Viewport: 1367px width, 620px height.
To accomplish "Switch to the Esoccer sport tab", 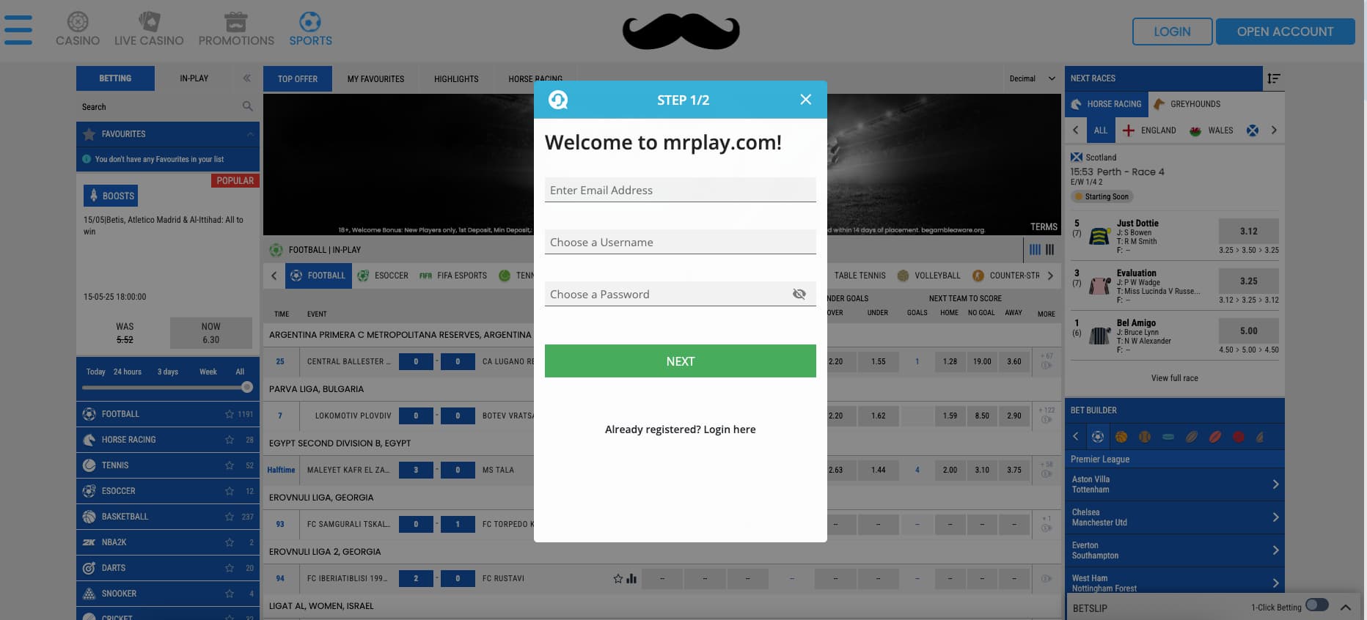I will pyautogui.click(x=383, y=276).
